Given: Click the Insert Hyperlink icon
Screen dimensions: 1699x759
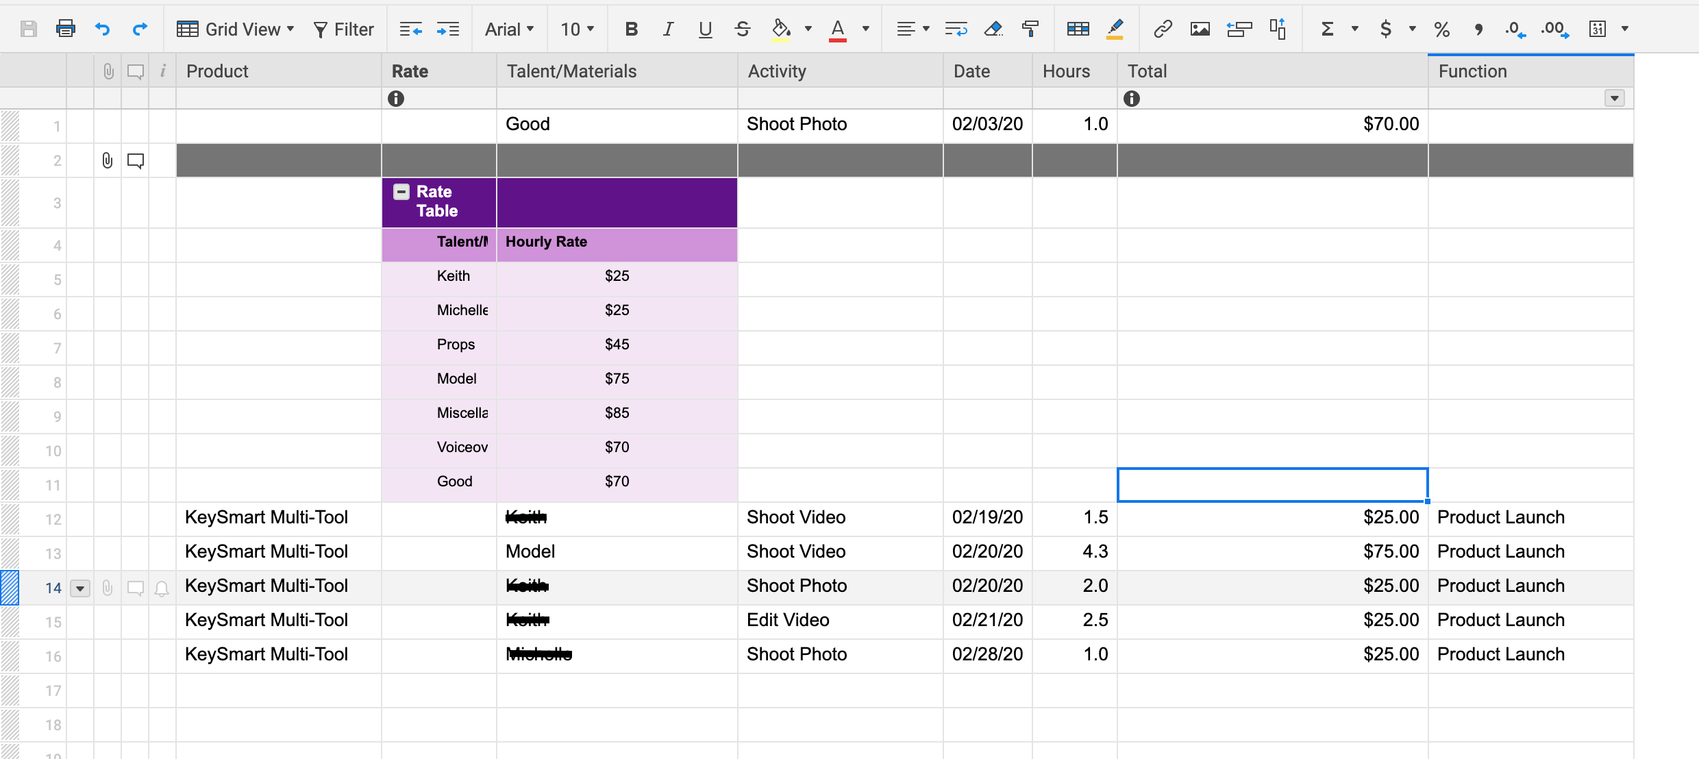Looking at the screenshot, I should pos(1163,29).
